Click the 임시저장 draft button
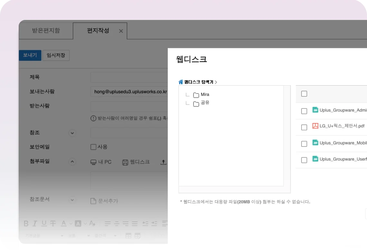The image size is (367, 251). (56, 55)
